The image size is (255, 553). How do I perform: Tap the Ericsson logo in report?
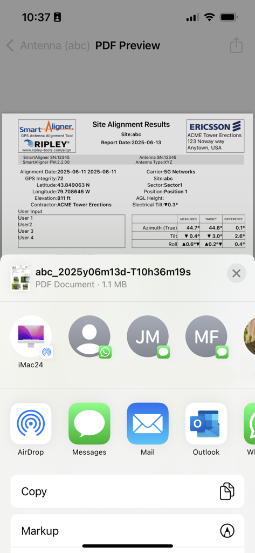[215, 126]
